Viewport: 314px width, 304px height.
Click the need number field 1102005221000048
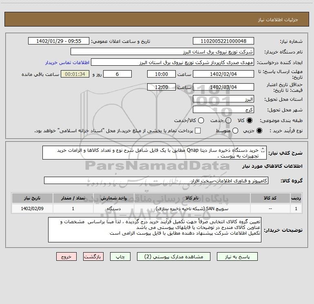[223, 41]
